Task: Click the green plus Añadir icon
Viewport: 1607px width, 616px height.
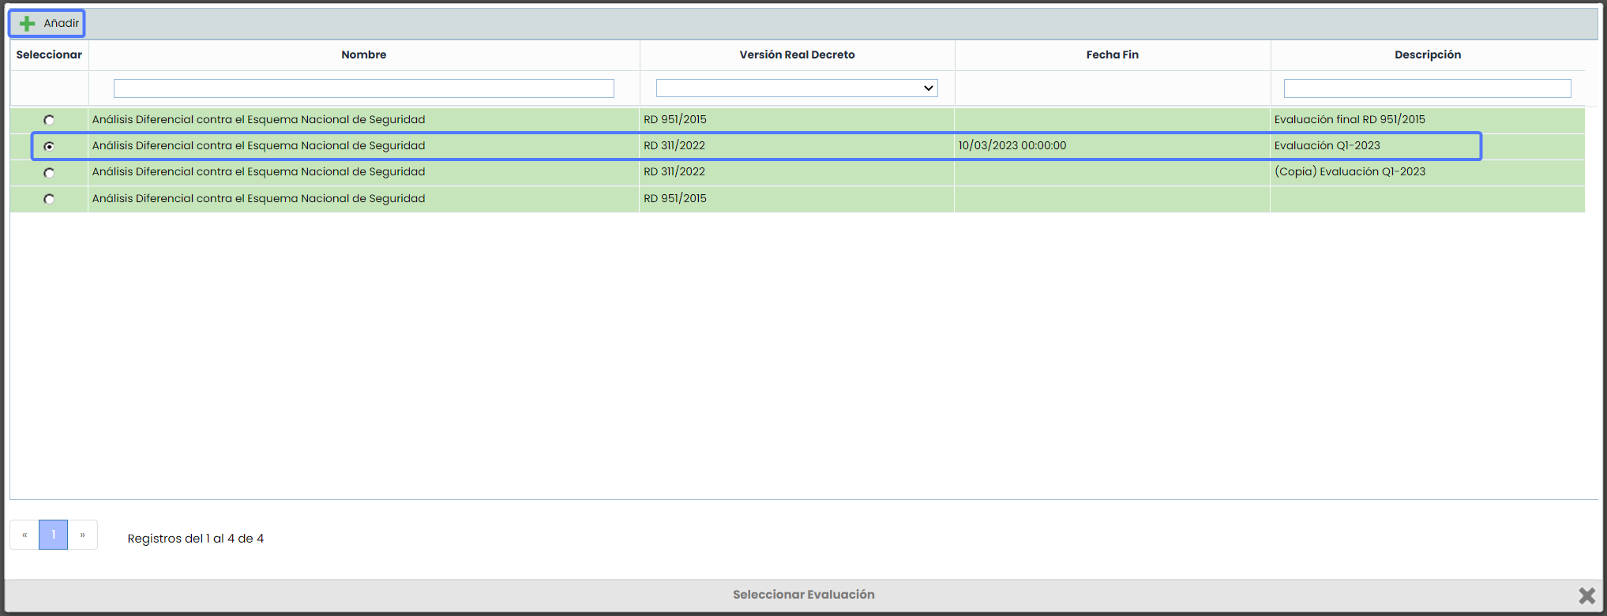Action: tap(28, 24)
